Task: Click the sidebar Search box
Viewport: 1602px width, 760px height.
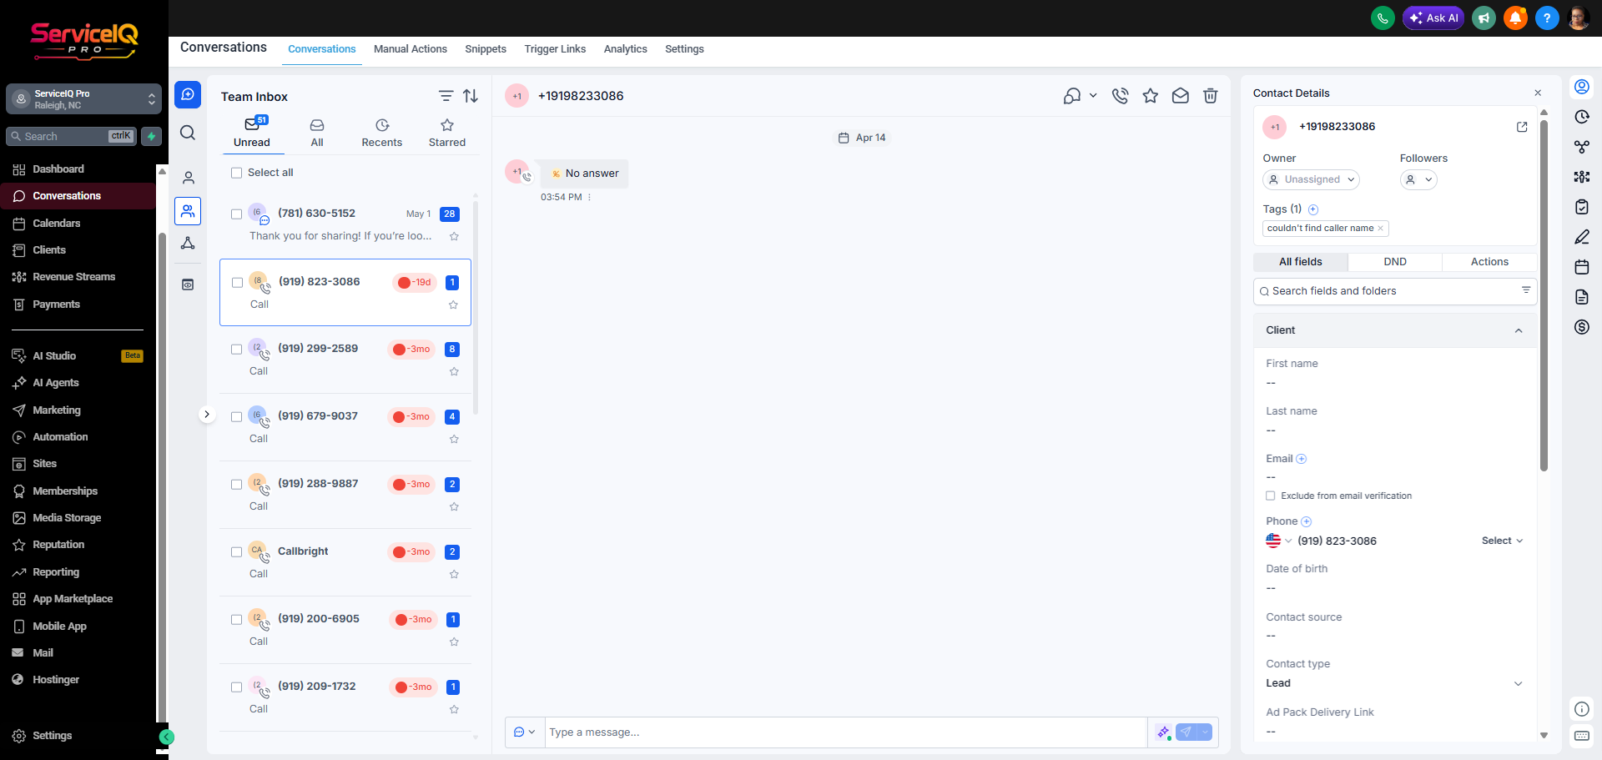Action: tap(71, 136)
